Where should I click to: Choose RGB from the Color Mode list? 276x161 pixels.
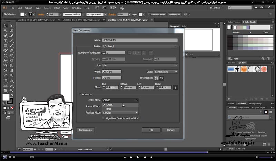120,109
